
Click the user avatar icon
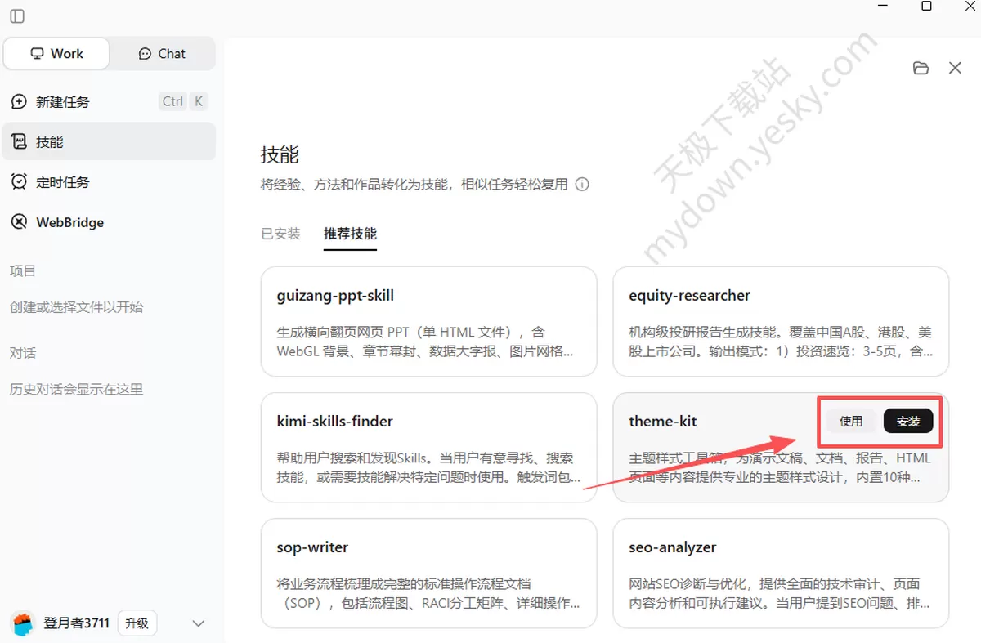23,623
